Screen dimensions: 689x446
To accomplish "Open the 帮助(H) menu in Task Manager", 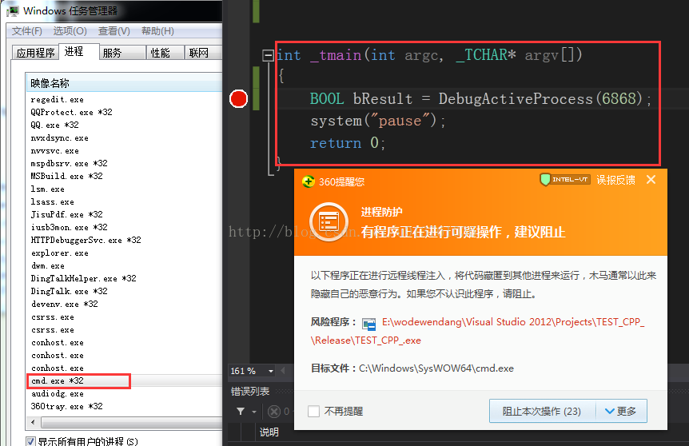I will 157,31.
